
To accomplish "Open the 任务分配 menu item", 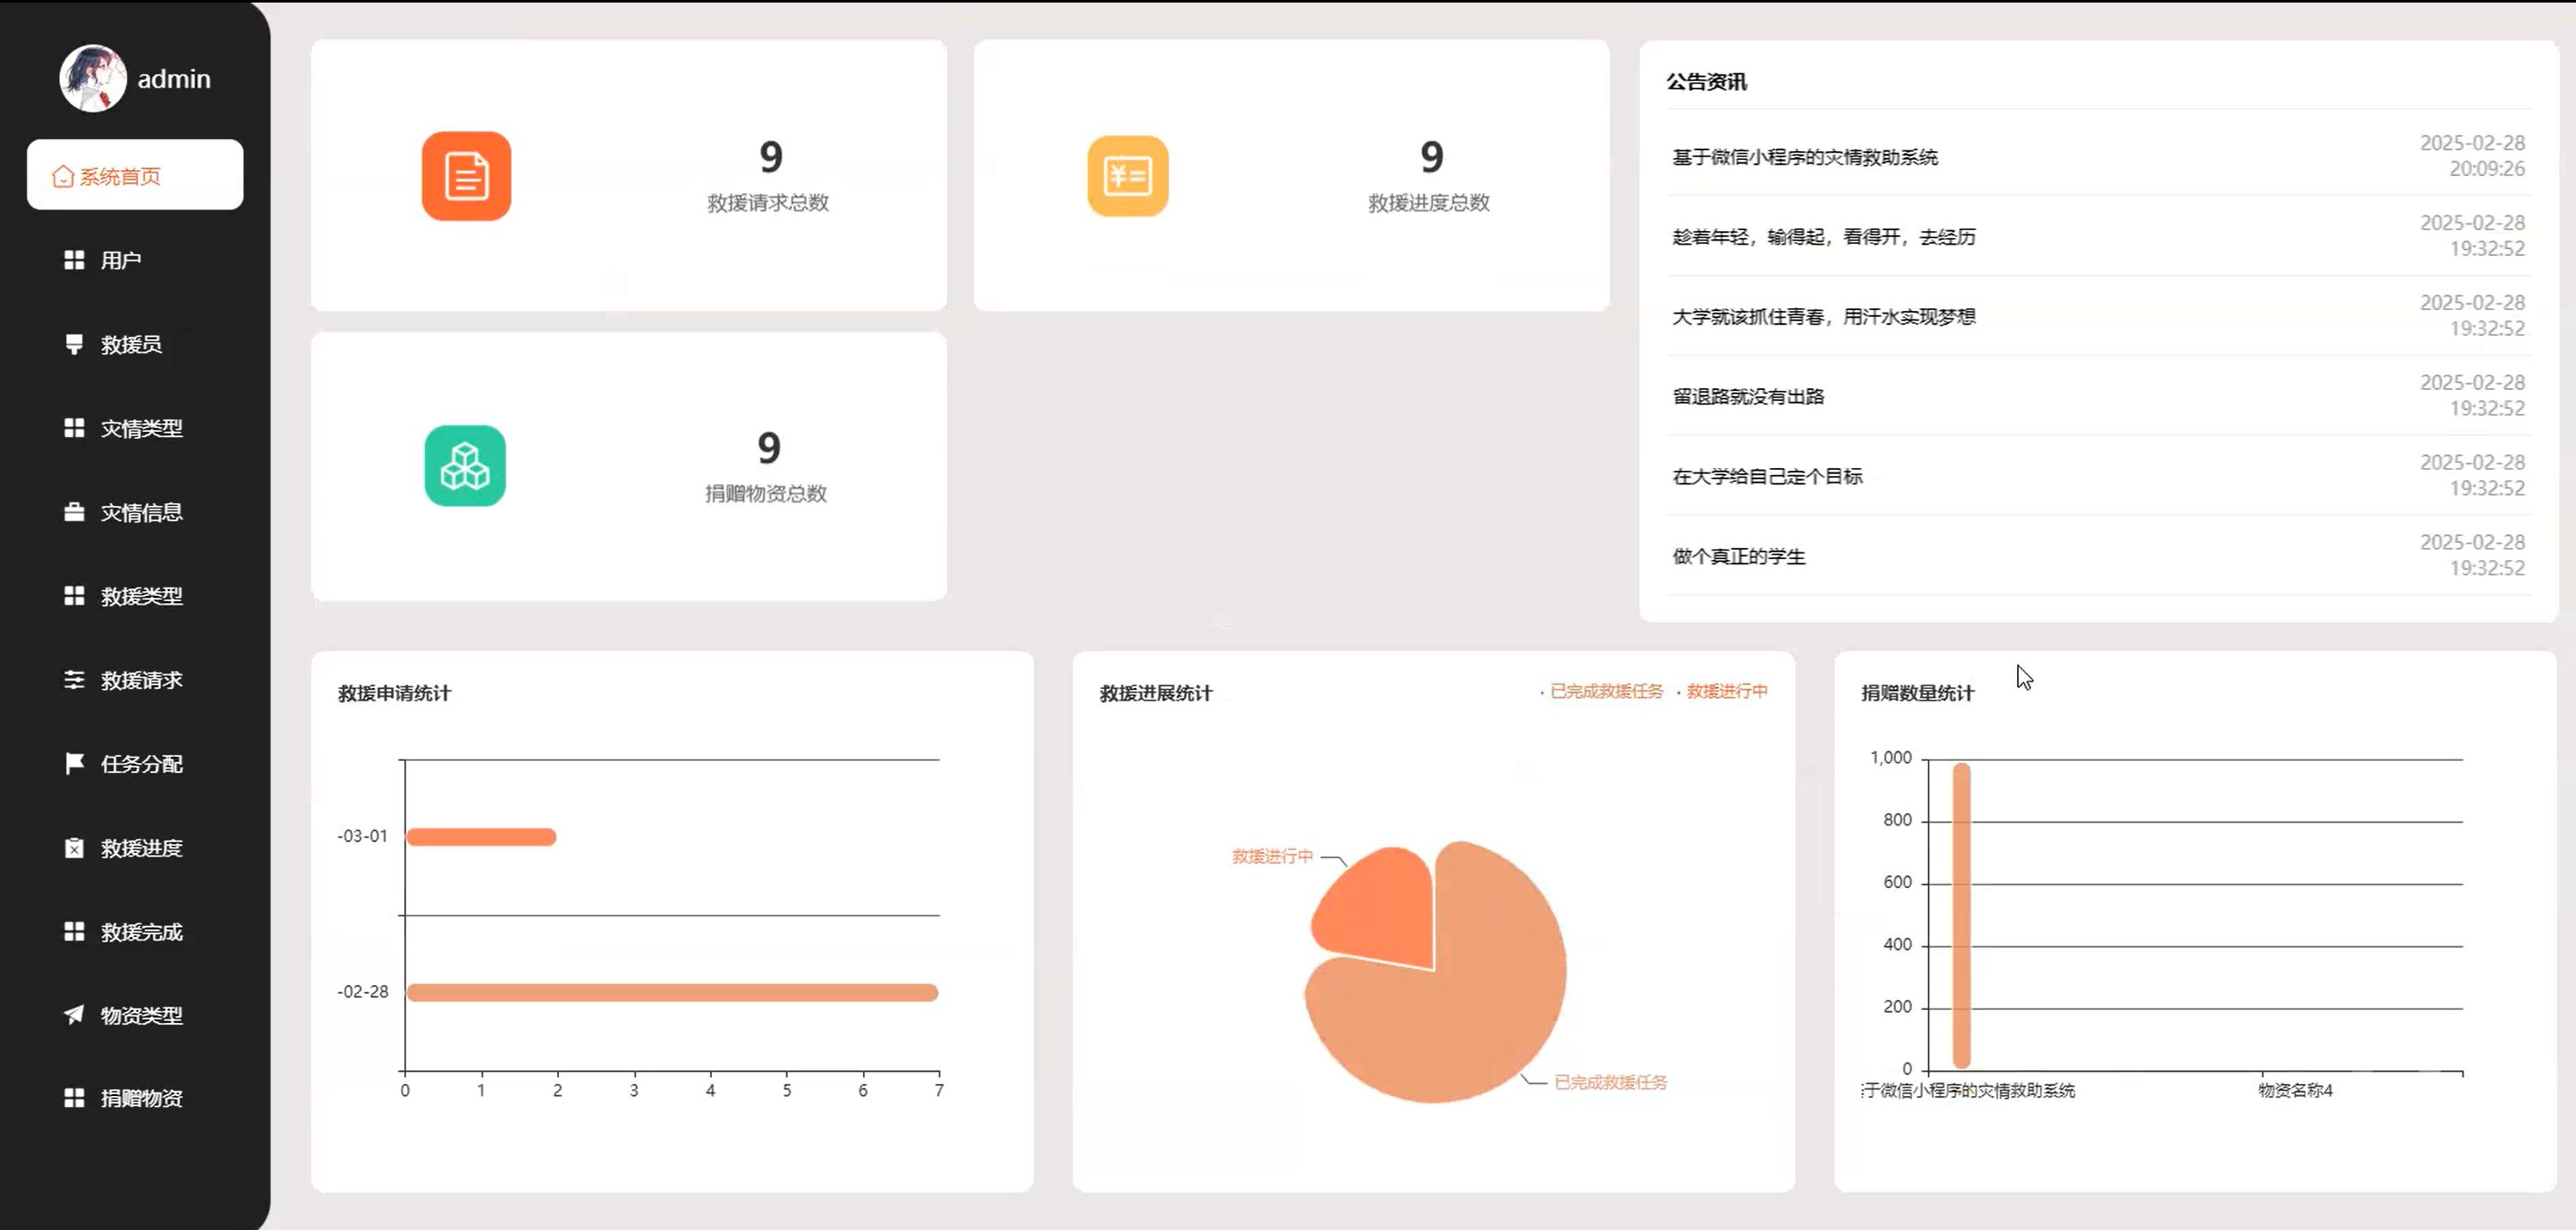I will [135, 764].
